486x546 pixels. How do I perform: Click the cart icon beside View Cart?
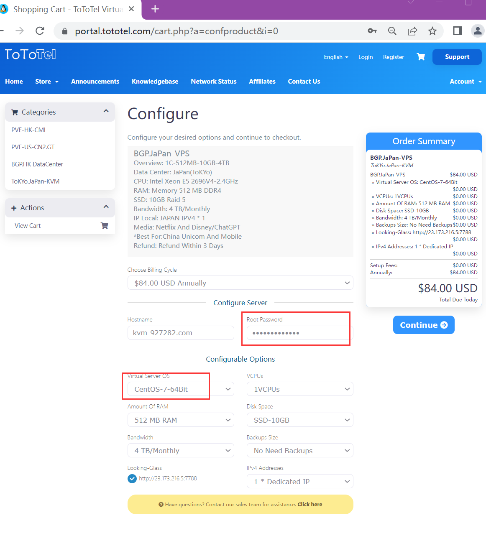tap(105, 226)
